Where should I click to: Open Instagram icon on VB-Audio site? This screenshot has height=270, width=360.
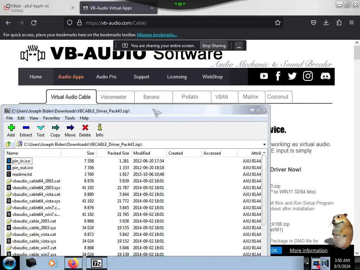[x=308, y=76]
